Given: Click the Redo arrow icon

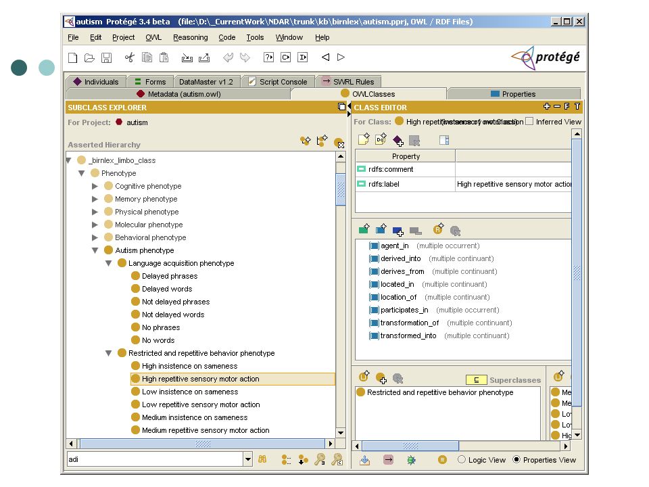Looking at the screenshot, I should 245,57.
